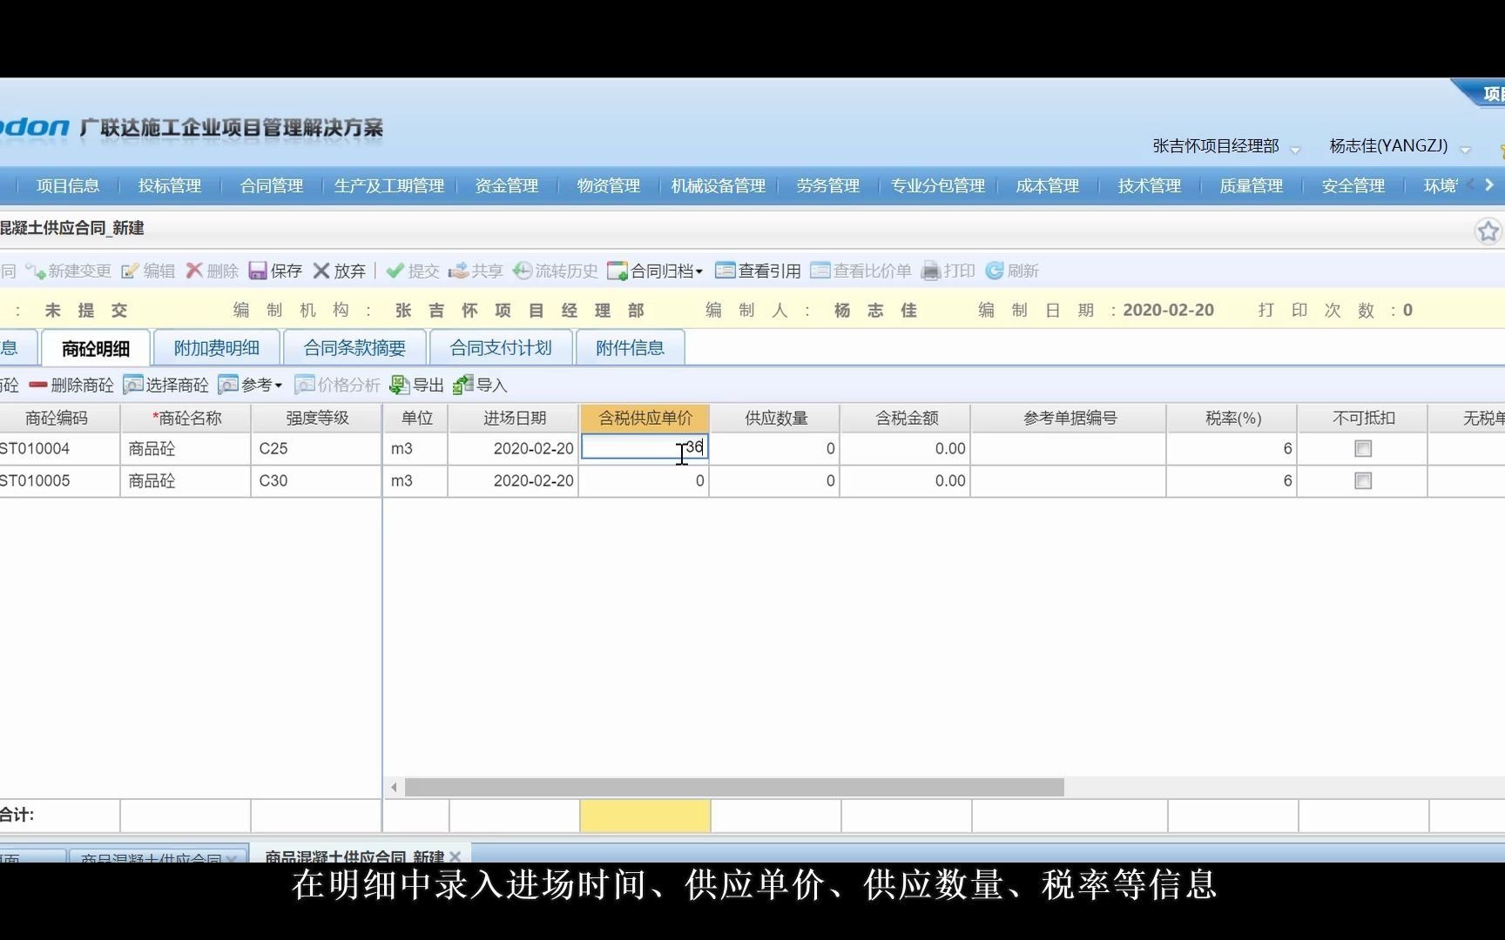This screenshot has width=1505, height=940.
Task: Open the 成本管理 menu
Action: (x=1048, y=185)
